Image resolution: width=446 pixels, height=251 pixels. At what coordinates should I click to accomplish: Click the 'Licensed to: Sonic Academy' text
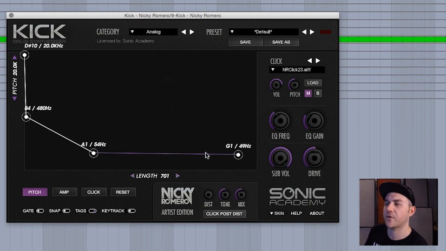click(125, 41)
